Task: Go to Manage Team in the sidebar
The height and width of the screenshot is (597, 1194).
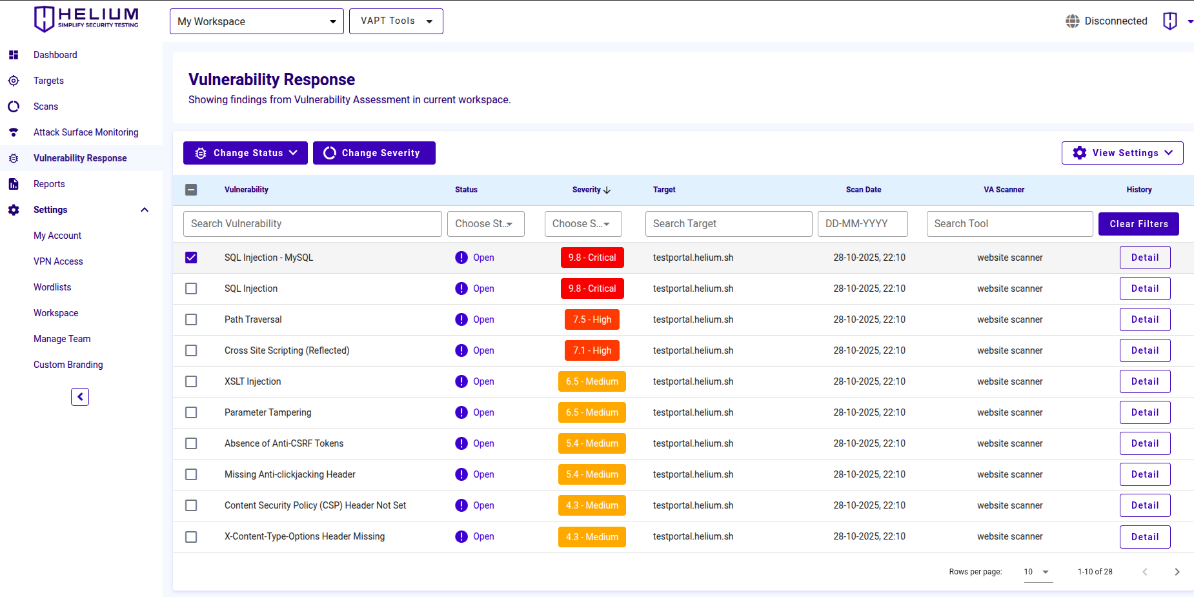Action: click(62, 338)
